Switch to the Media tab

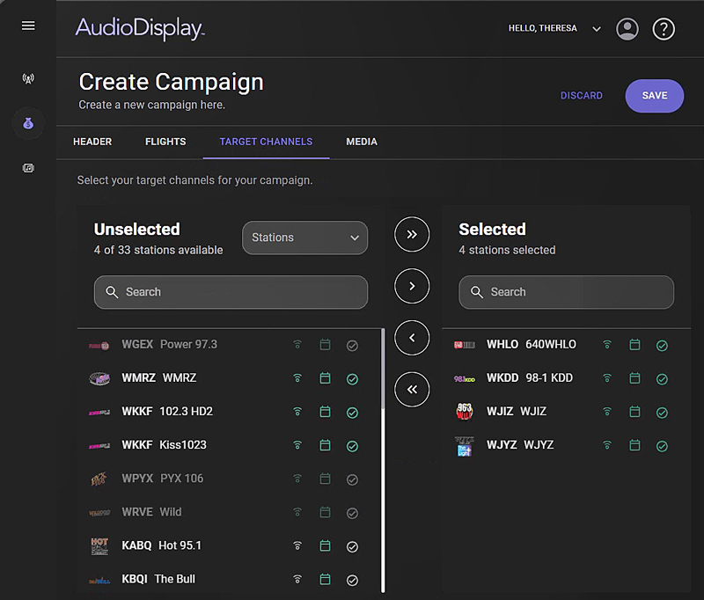coord(362,142)
